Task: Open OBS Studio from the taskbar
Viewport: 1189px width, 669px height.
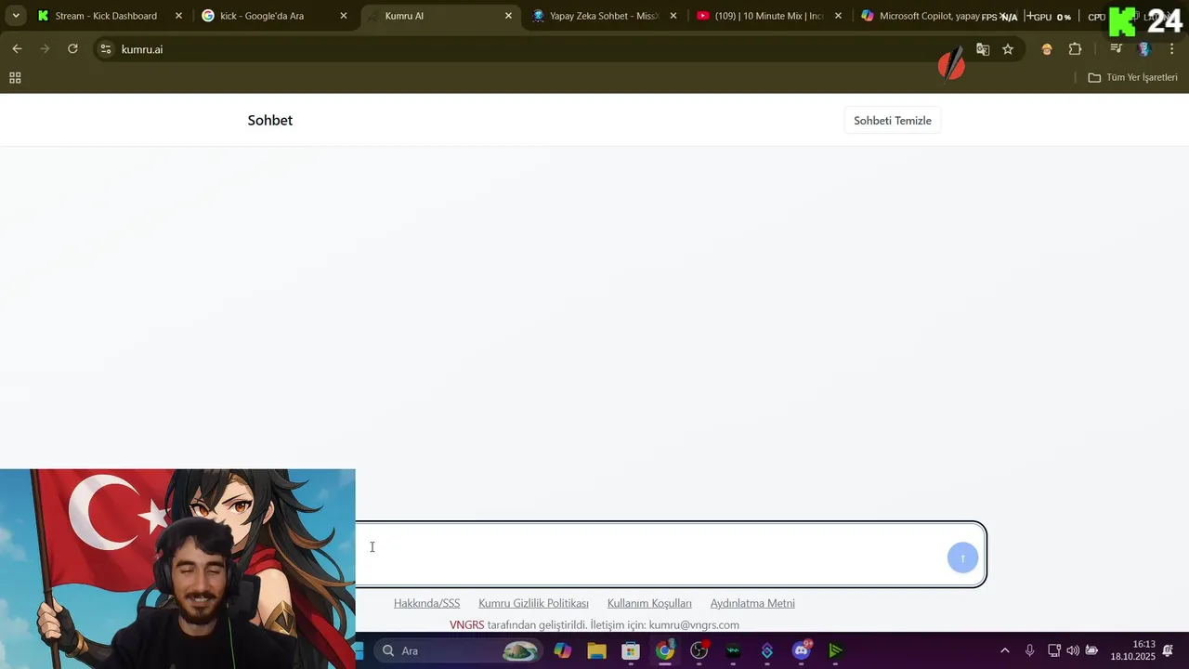Action: [699, 651]
